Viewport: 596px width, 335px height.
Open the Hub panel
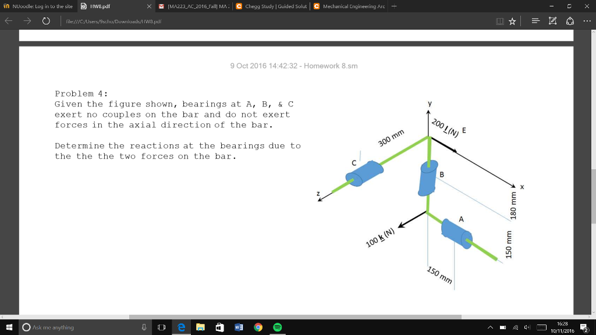pos(535,21)
